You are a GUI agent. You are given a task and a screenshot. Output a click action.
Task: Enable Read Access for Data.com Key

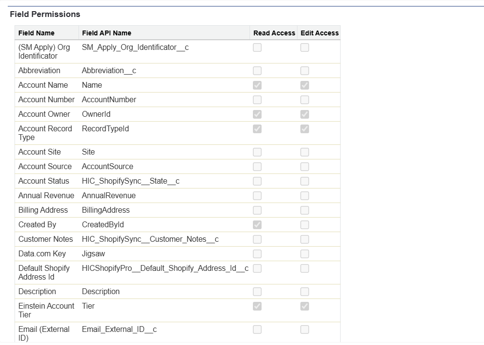[257, 253]
